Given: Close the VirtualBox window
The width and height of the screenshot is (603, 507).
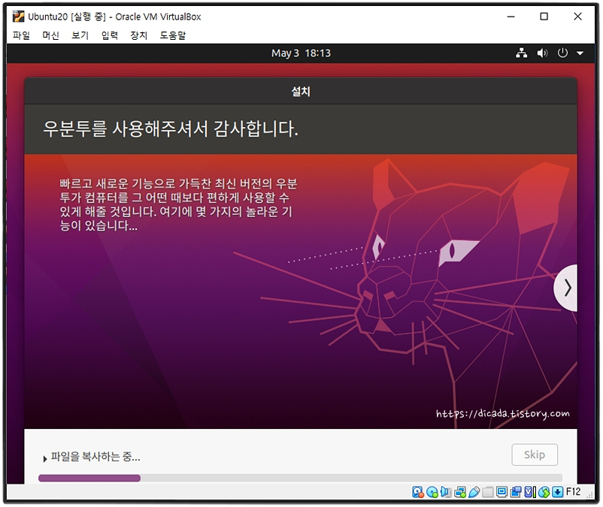Looking at the screenshot, I should coord(577,17).
